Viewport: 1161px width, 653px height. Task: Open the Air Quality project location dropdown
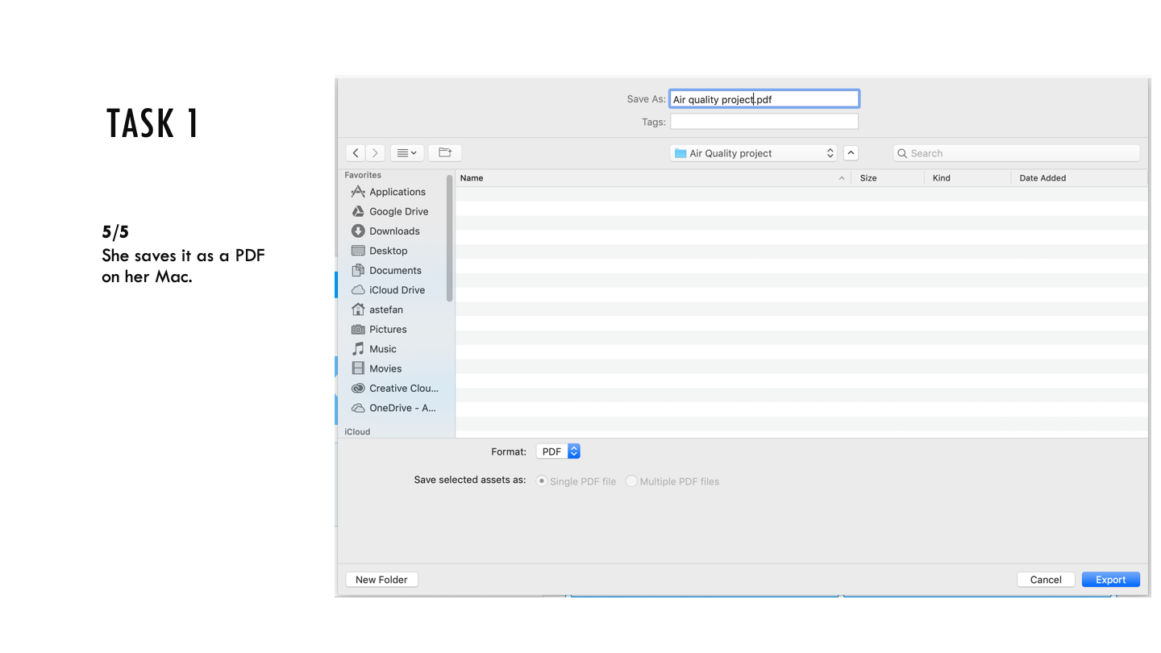(754, 153)
